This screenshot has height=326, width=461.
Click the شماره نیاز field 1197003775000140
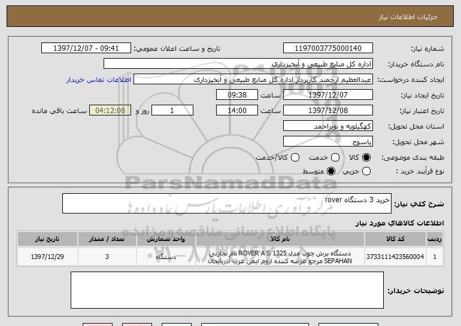coord(328,48)
